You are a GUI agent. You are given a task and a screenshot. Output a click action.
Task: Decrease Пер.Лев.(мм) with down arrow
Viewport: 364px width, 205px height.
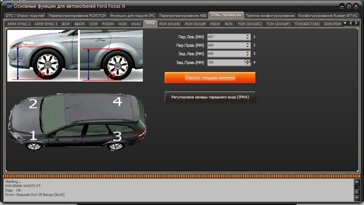coord(248,38)
